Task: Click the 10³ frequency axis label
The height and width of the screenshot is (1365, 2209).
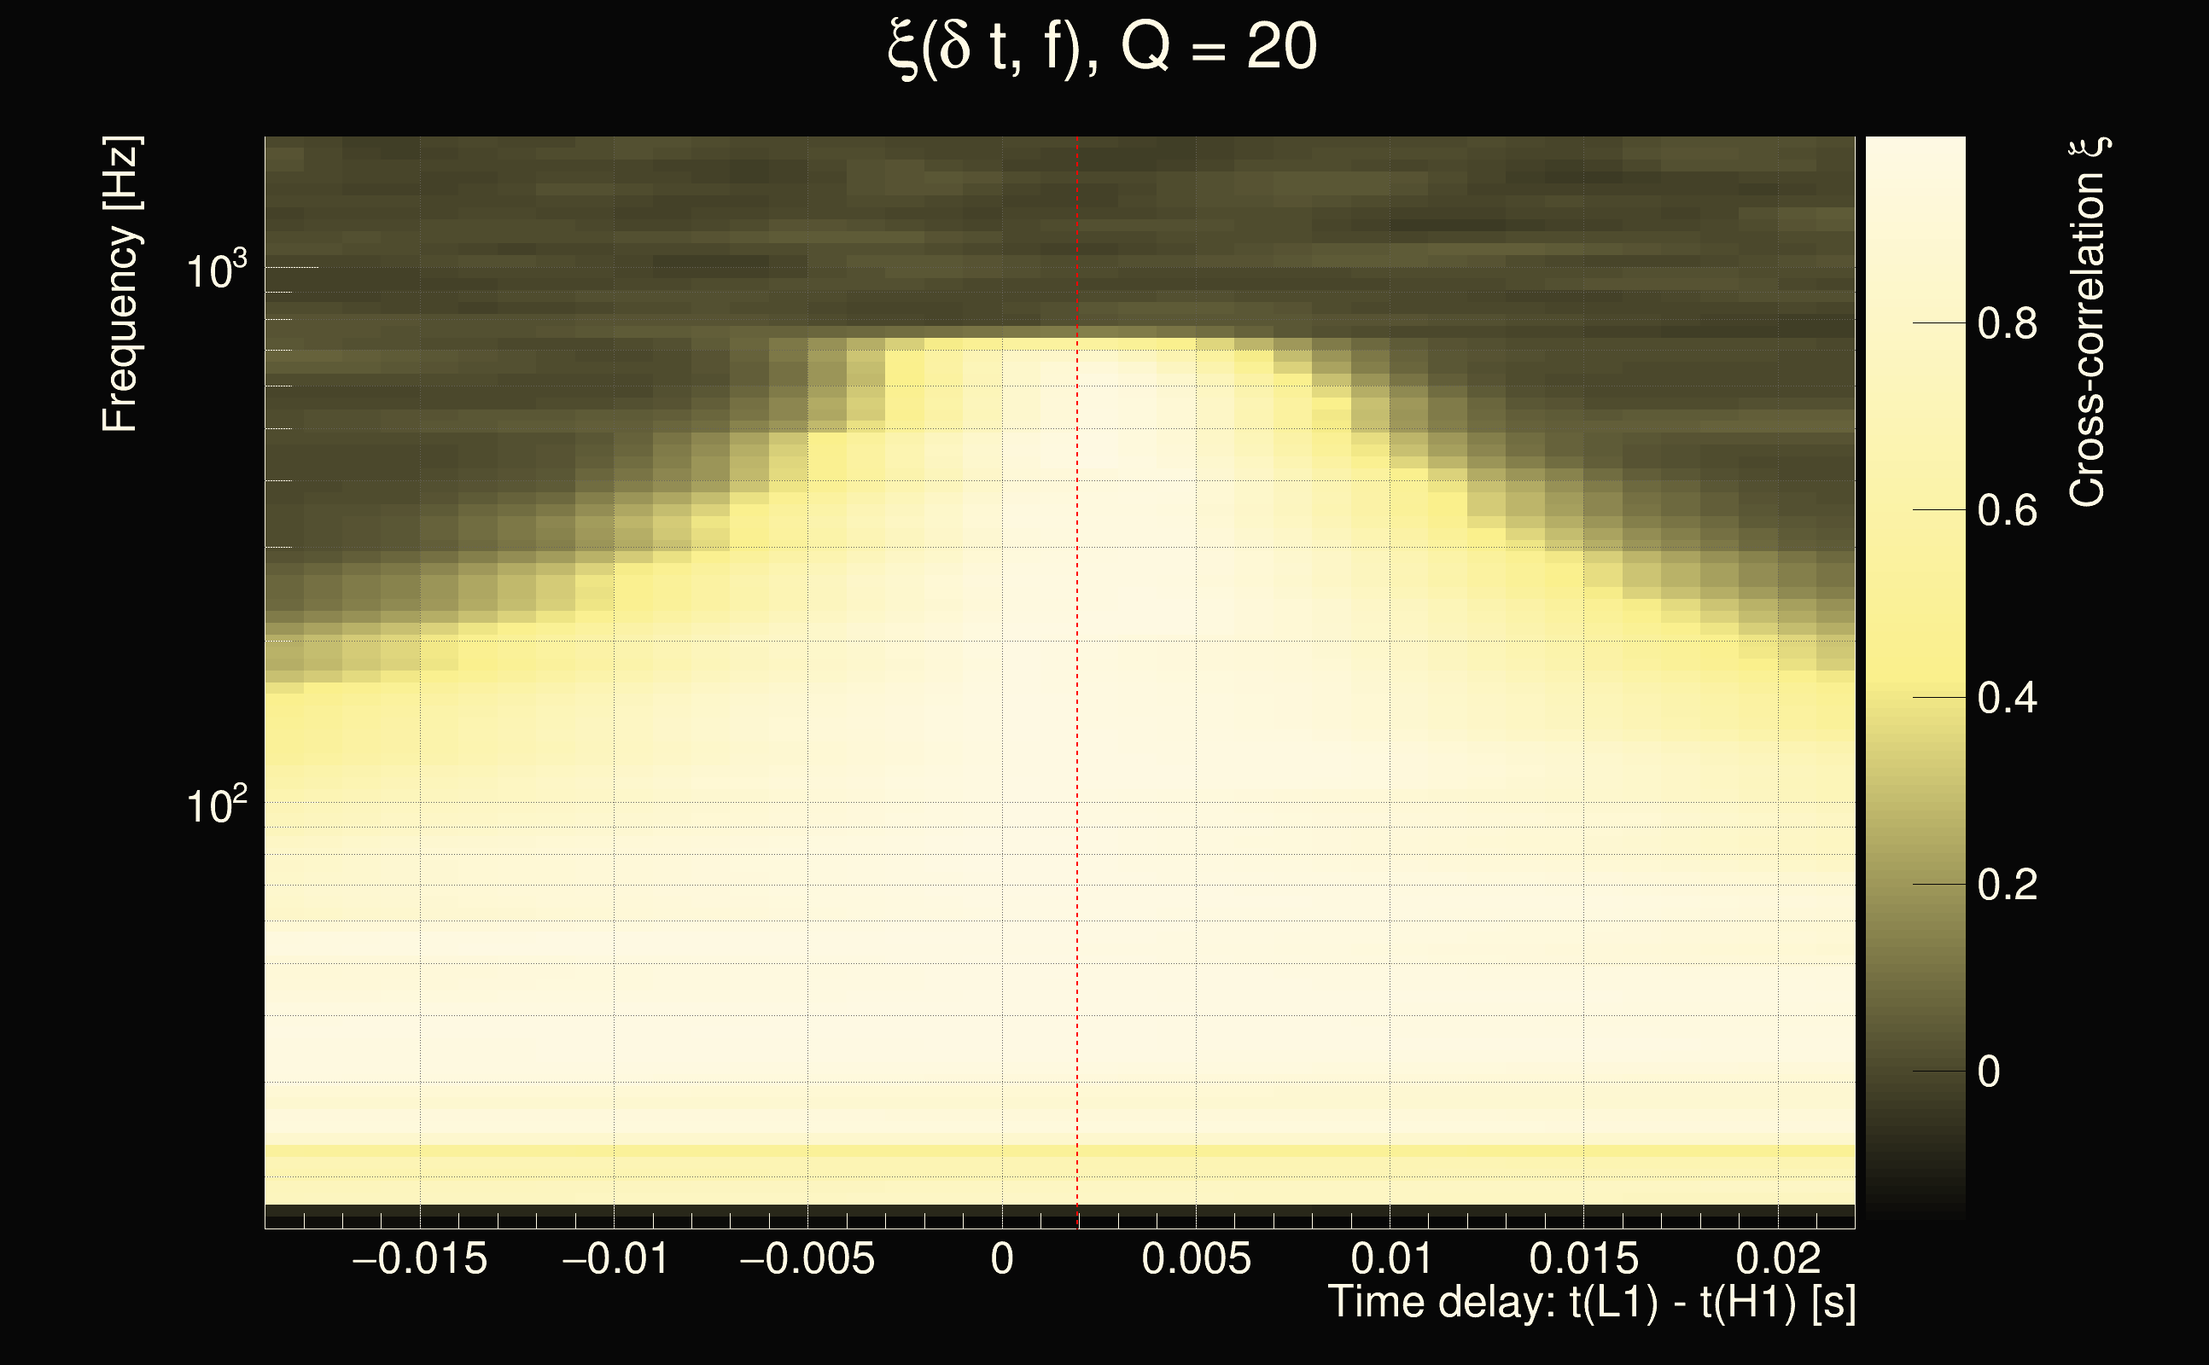Action: [216, 270]
